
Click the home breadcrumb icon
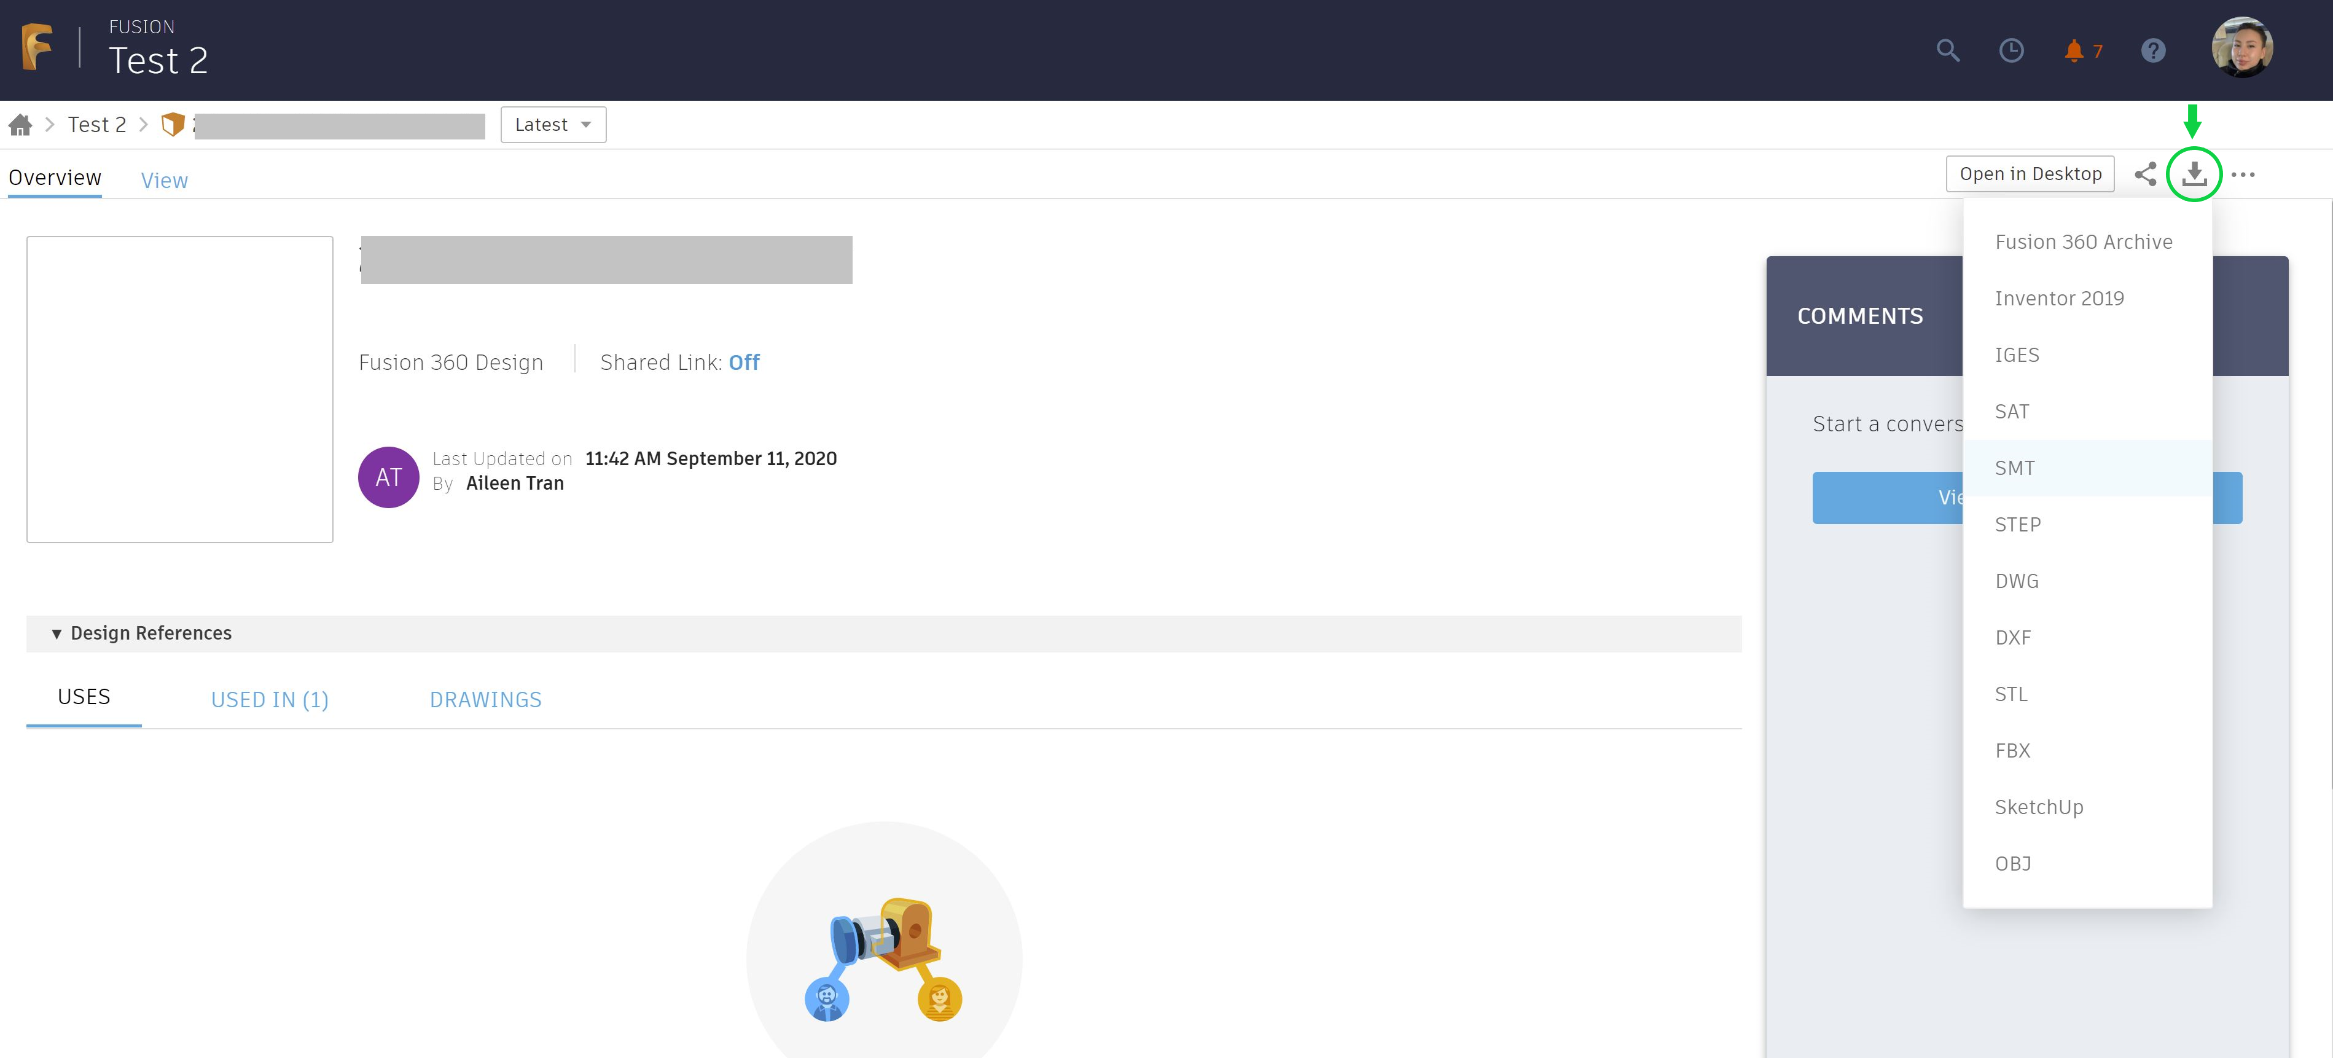(x=21, y=125)
